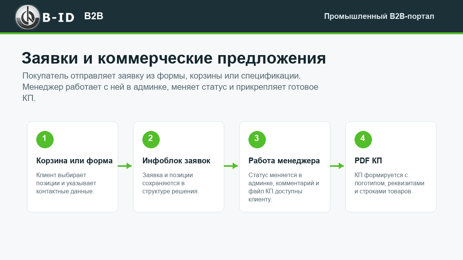Click the B2B header label

click(94, 16)
